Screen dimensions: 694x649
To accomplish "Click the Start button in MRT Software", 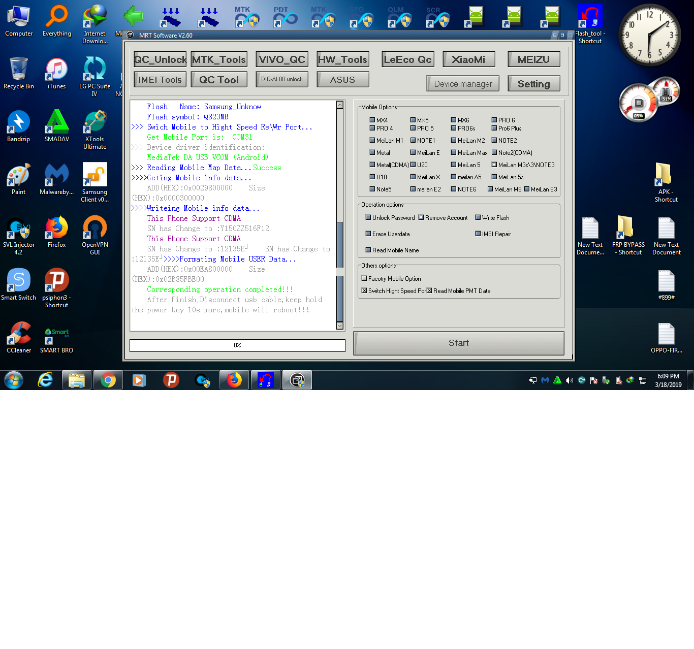I will coord(459,343).
